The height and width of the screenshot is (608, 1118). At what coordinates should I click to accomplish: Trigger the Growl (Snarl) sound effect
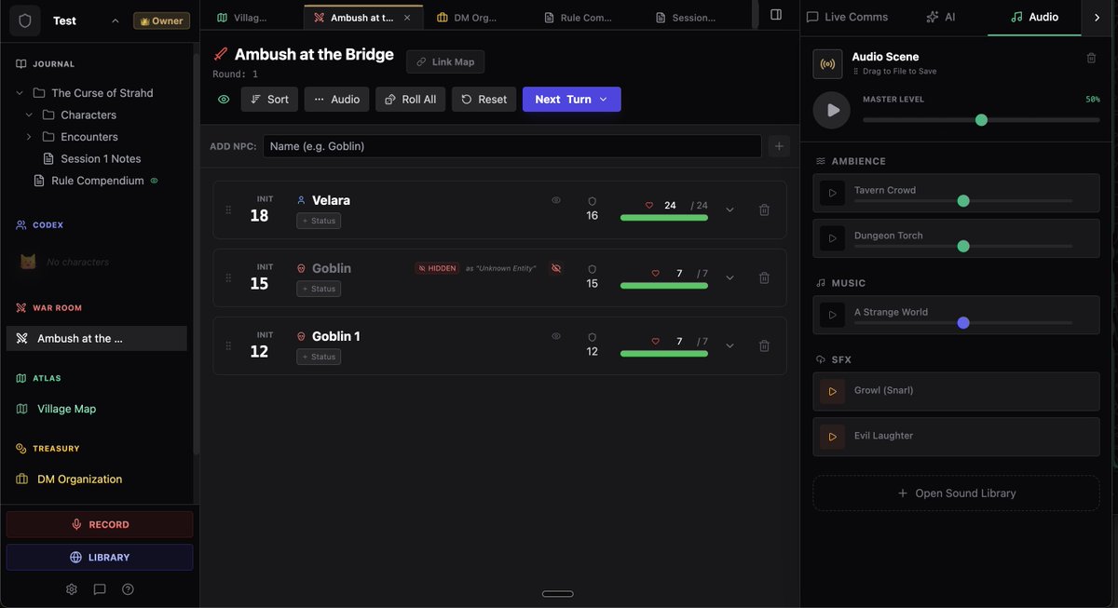833,391
